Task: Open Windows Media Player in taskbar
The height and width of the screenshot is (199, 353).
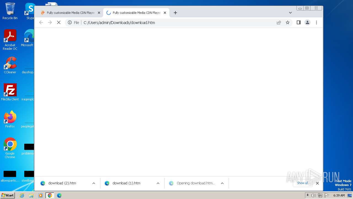Action: (41, 195)
